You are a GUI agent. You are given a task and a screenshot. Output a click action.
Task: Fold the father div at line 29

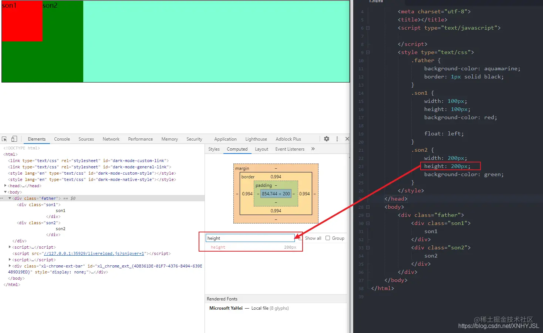point(368,215)
